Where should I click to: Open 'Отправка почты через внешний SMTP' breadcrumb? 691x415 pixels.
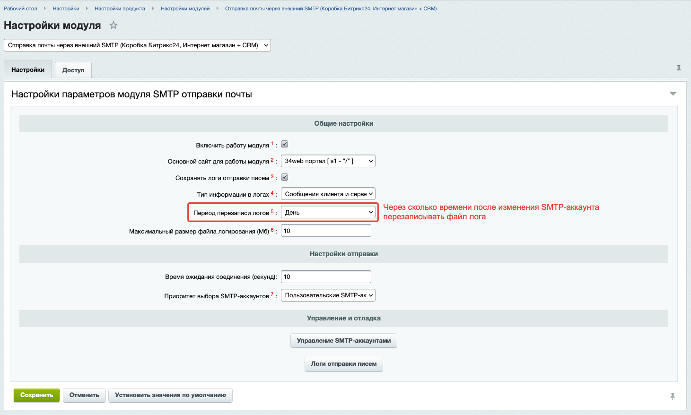[x=331, y=9]
